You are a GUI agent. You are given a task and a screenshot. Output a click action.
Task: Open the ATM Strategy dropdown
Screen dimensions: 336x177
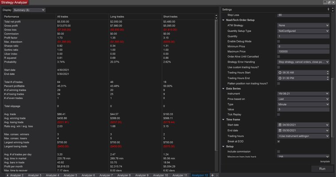pos(303,26)
